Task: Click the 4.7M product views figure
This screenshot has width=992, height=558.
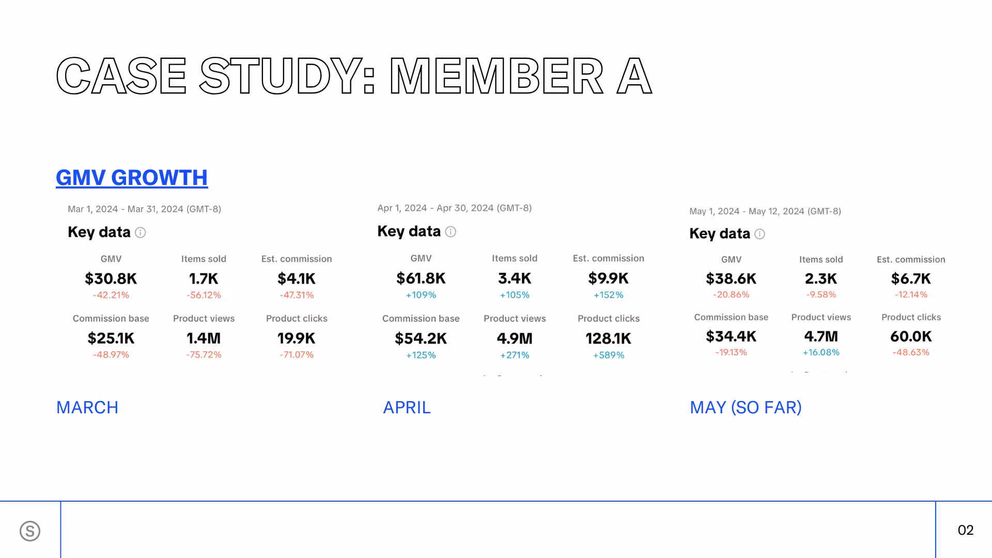Action: point(820,336)
